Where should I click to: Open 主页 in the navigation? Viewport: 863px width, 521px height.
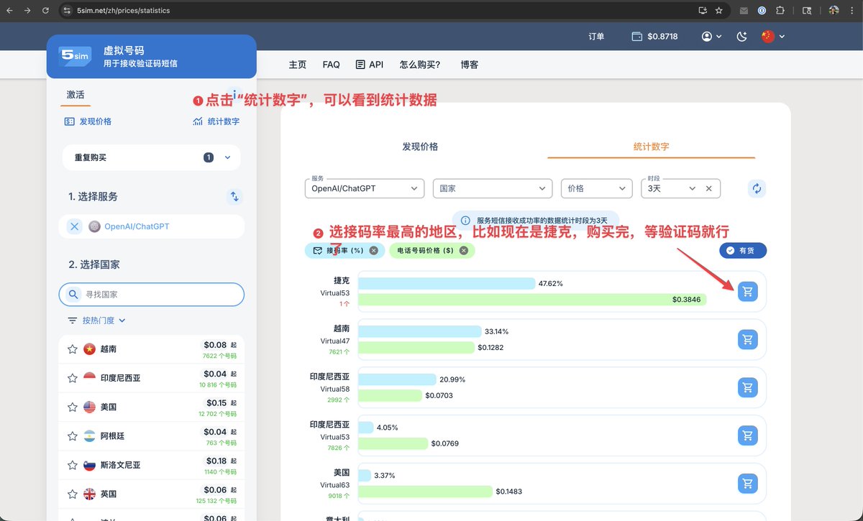coord(298,65)
